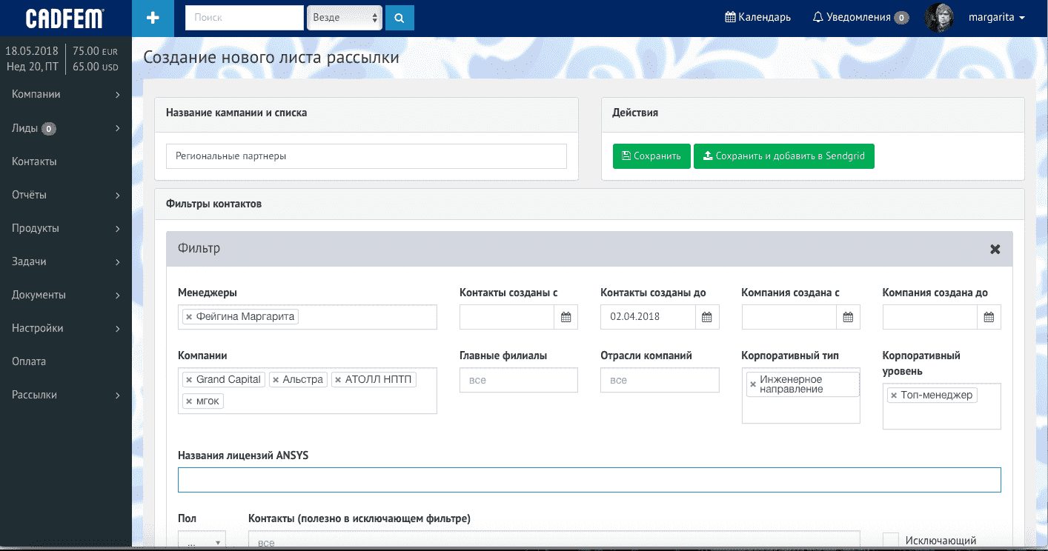The width and height of the screenshot is (1048, 551).
Task: Open the Отрасли компаний select field
Action: (x=660, y=380)
